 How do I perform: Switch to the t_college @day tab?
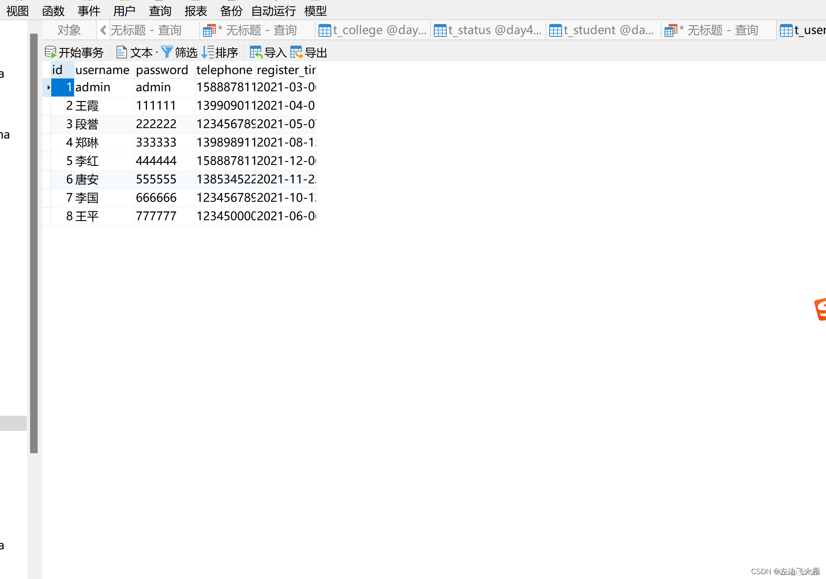pyautogui.click(x=373, y=30)
